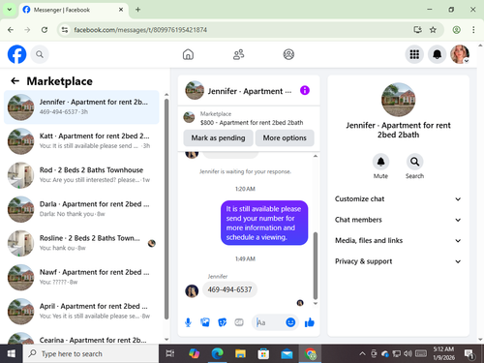Open the emoji picker smiley icon
The height and width of the screenshot is (363, 484).
pos(290,322)
